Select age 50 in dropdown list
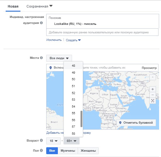The height and width of the screenshot is (157, 161). tap(73, 79)
